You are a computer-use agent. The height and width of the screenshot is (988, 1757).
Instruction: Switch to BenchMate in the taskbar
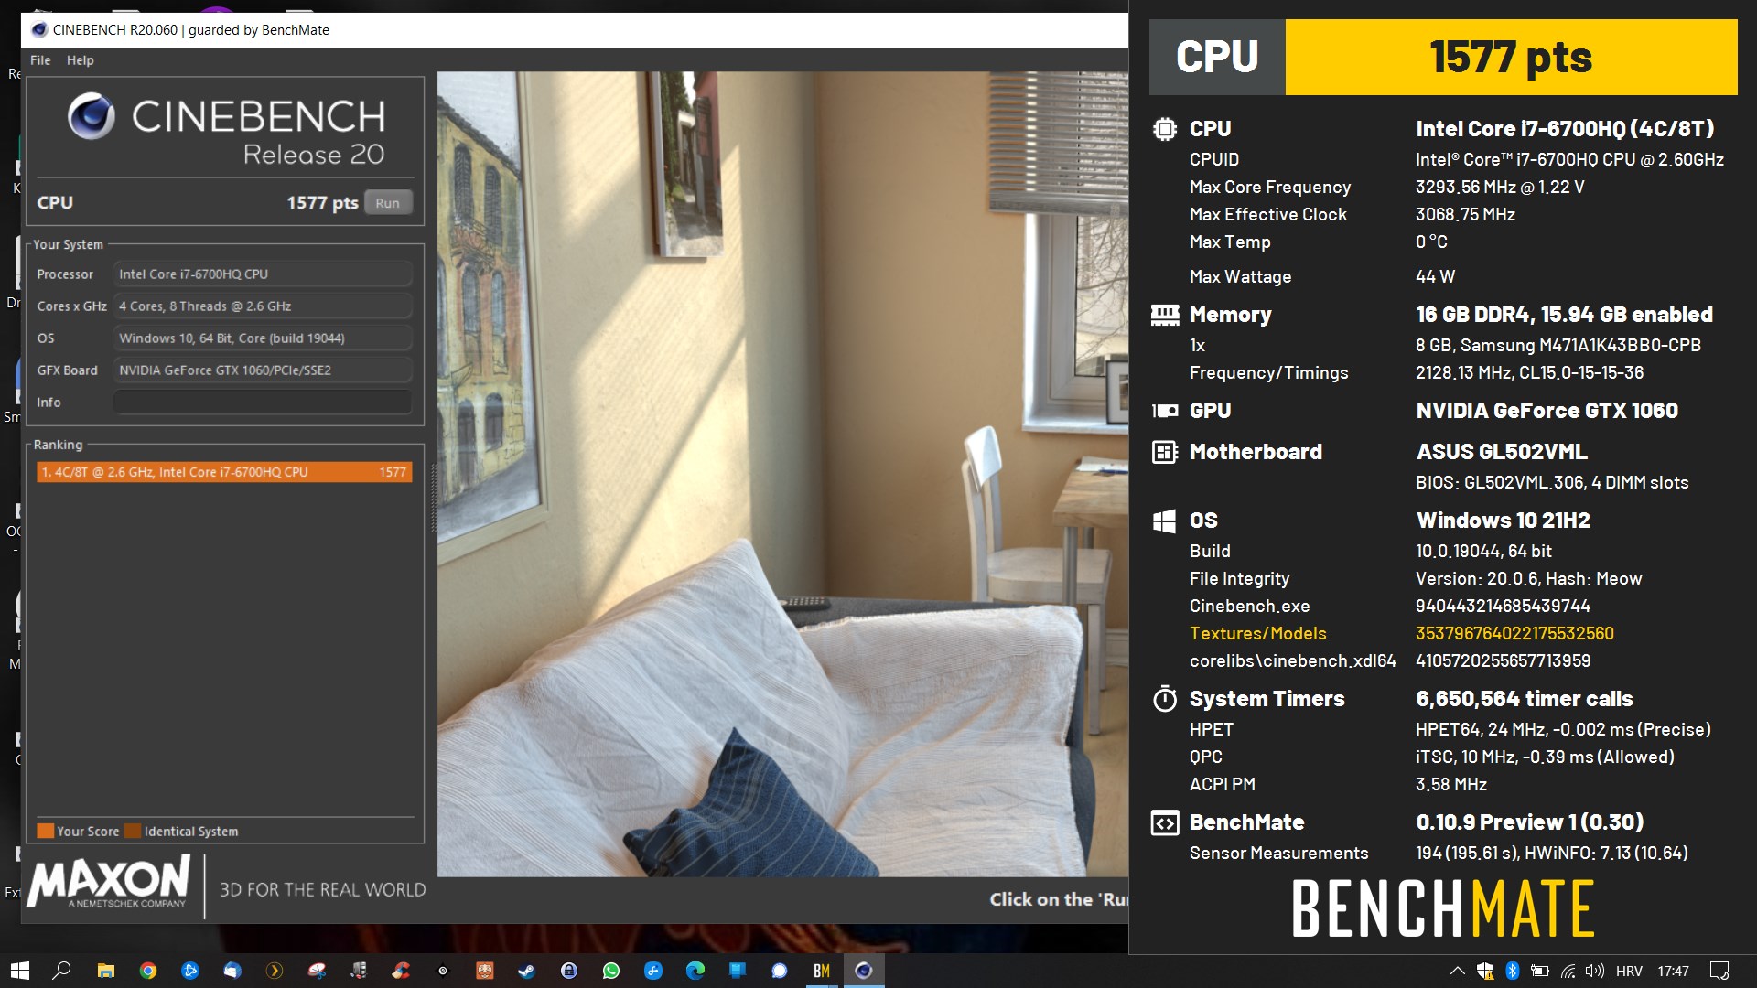[822, 971]
